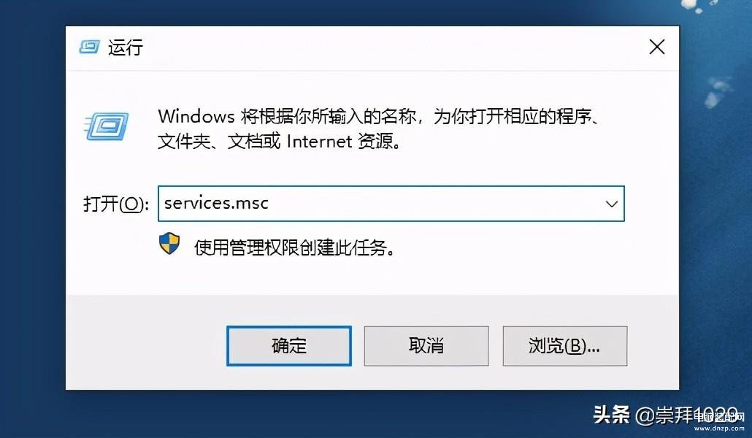Expand the 打开 combo box dropdown arrow
The image size is (752, 438).
coord(612,204)
